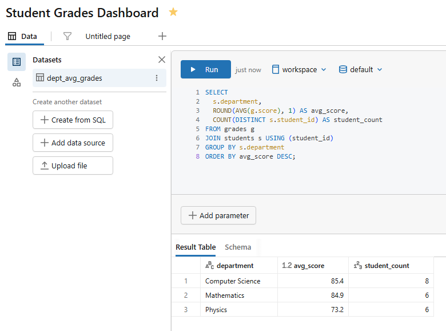
Task: Close the Datasets panel
Action: [162, 60]
